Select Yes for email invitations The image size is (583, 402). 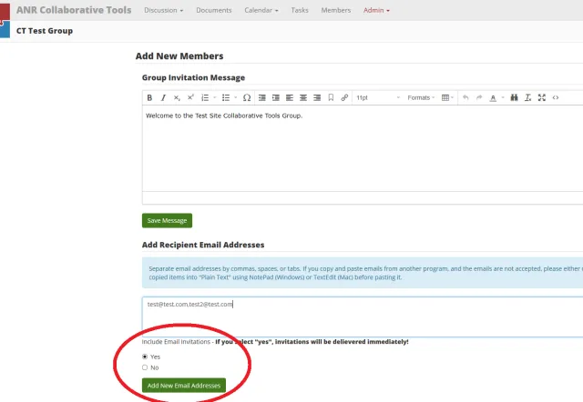tap(145, 357)
